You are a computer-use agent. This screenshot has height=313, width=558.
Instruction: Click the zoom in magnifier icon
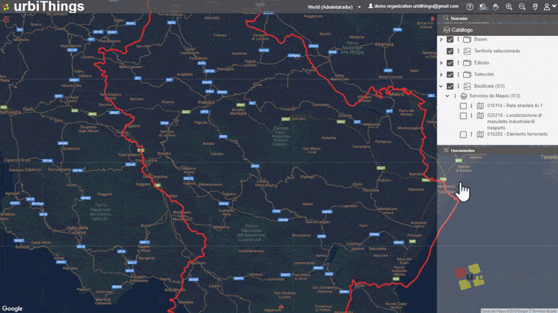pos(509,7)
